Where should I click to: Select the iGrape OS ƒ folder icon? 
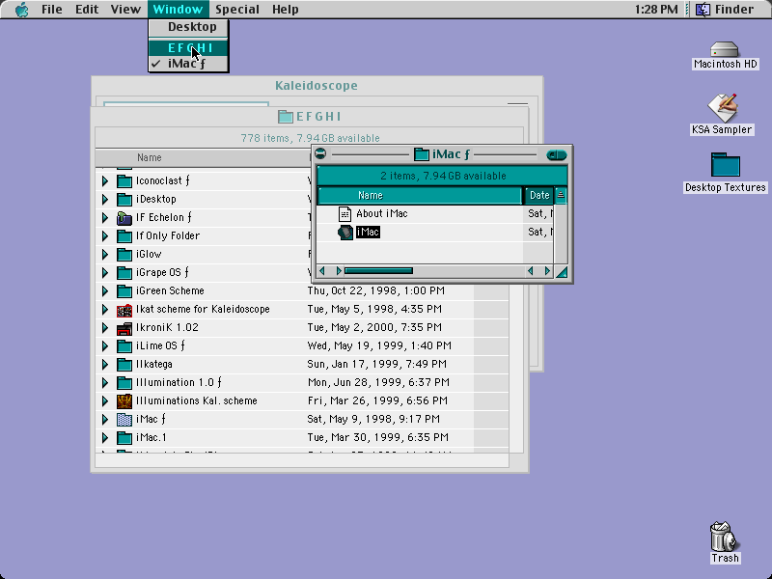124,273
